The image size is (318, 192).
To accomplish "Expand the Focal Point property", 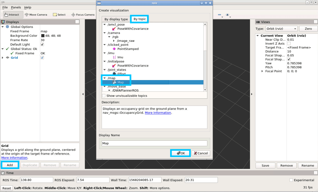I will (262, 71).
